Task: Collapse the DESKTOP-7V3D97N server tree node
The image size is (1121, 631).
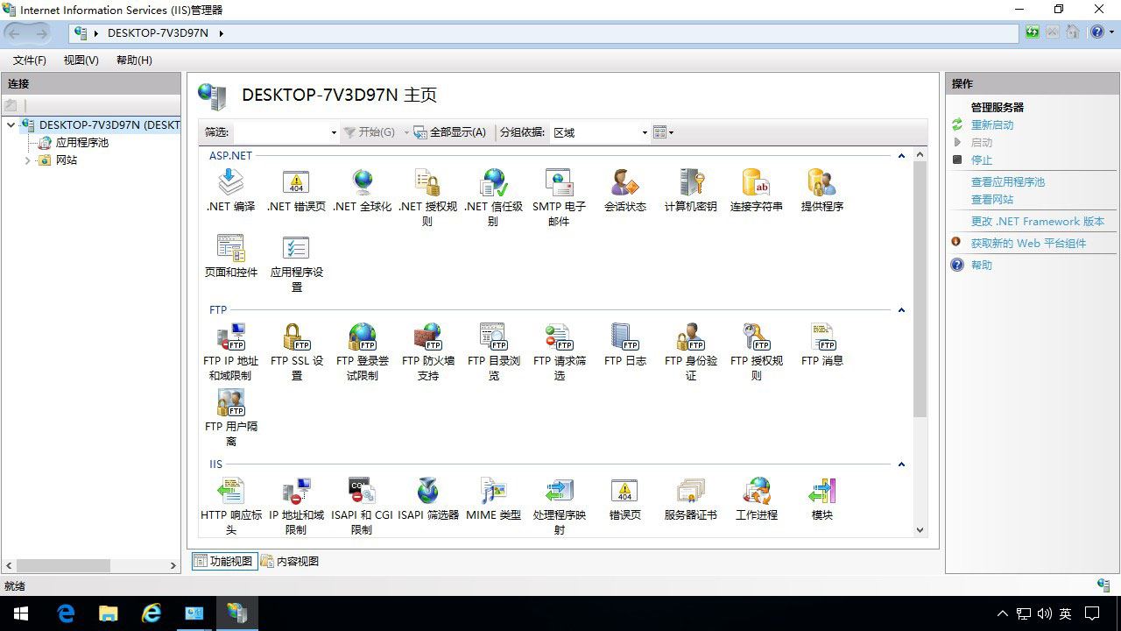Action: coord(11,125)
